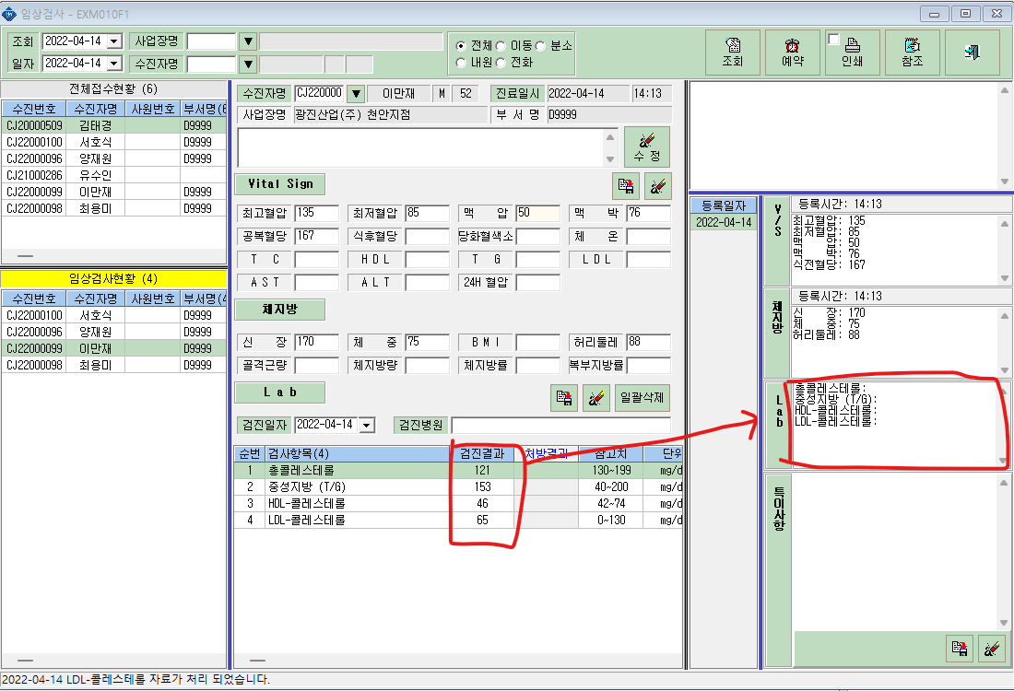Tick the checkbox beside 인쇄
The width and height of the screenshot is (1014, 691).
click(833, 40)
